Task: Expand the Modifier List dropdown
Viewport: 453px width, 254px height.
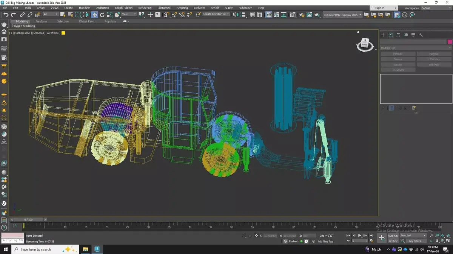Action: (x=416, y=48)
